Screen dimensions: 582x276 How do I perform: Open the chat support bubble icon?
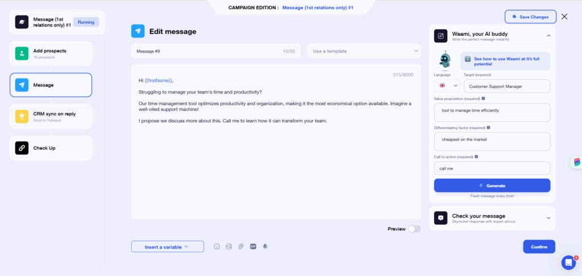point(568,262)
